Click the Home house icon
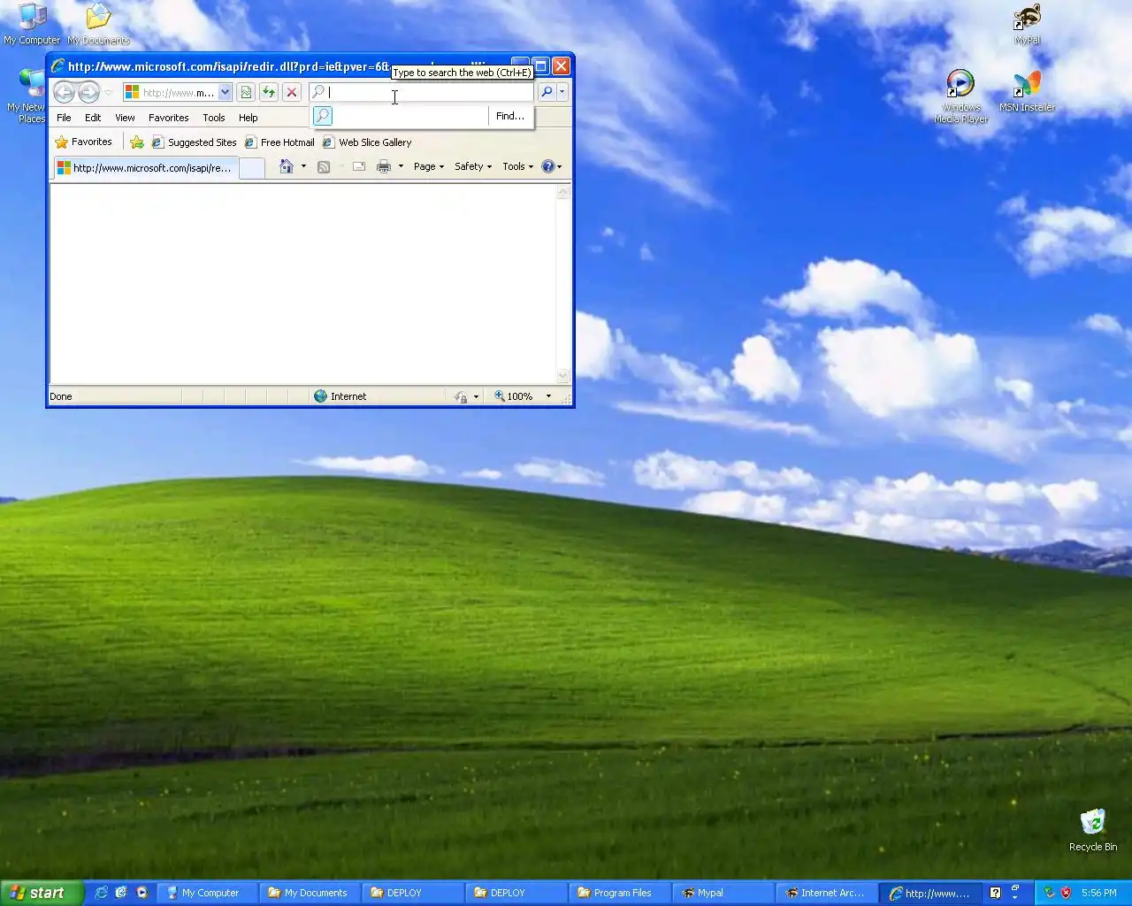 tap(286, 166)
